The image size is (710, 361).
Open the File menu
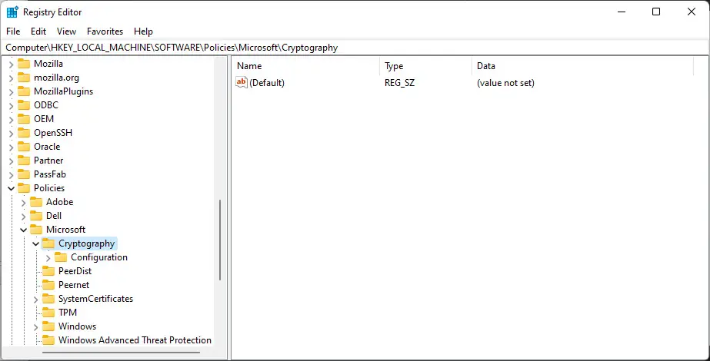pos(13,31)
